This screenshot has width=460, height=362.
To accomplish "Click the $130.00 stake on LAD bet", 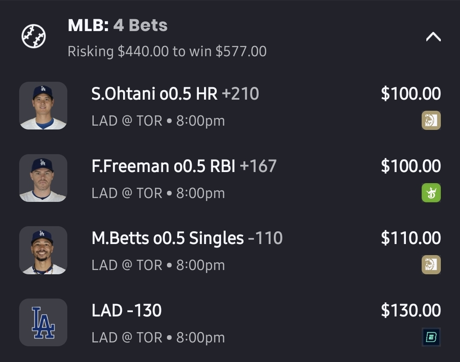I will click(411, 311).
